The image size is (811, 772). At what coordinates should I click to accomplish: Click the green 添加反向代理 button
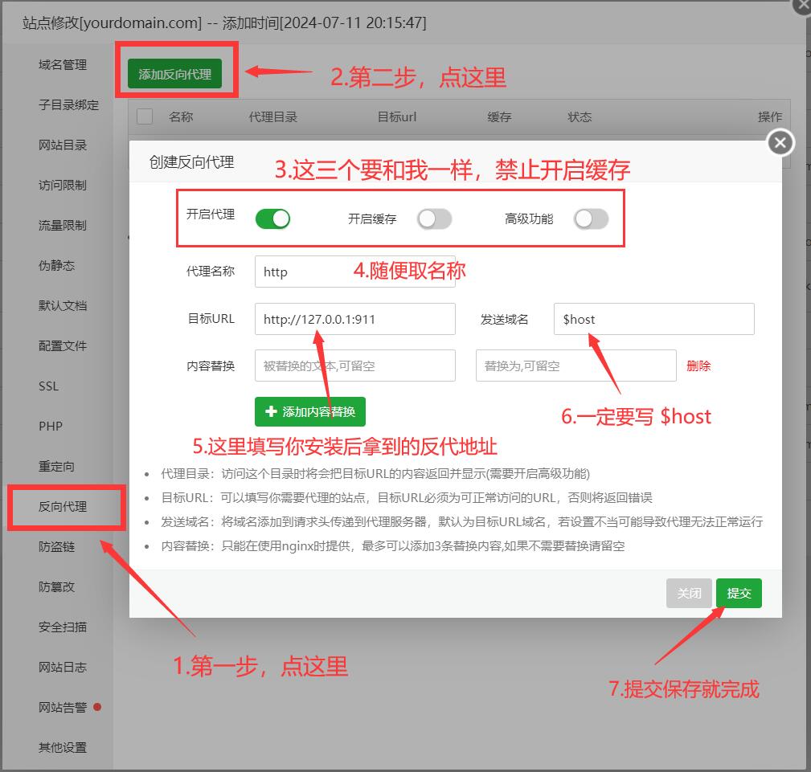pyautogui.click(x=176, y=73)
